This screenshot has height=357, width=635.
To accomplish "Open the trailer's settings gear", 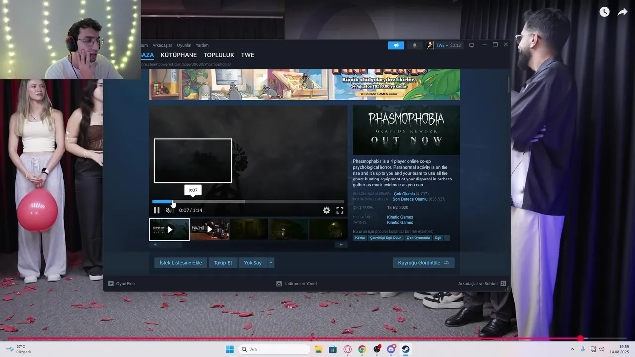I will 326,210.
